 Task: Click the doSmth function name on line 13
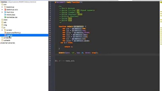[x=70, y=27]
